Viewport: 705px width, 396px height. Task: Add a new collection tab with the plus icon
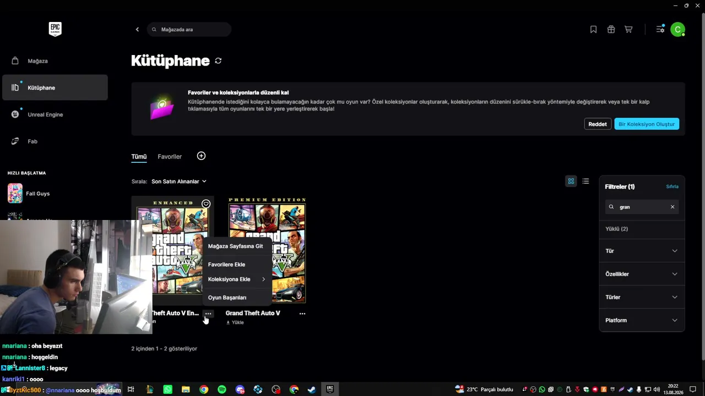pyautogui.click(x=201, y=156)
